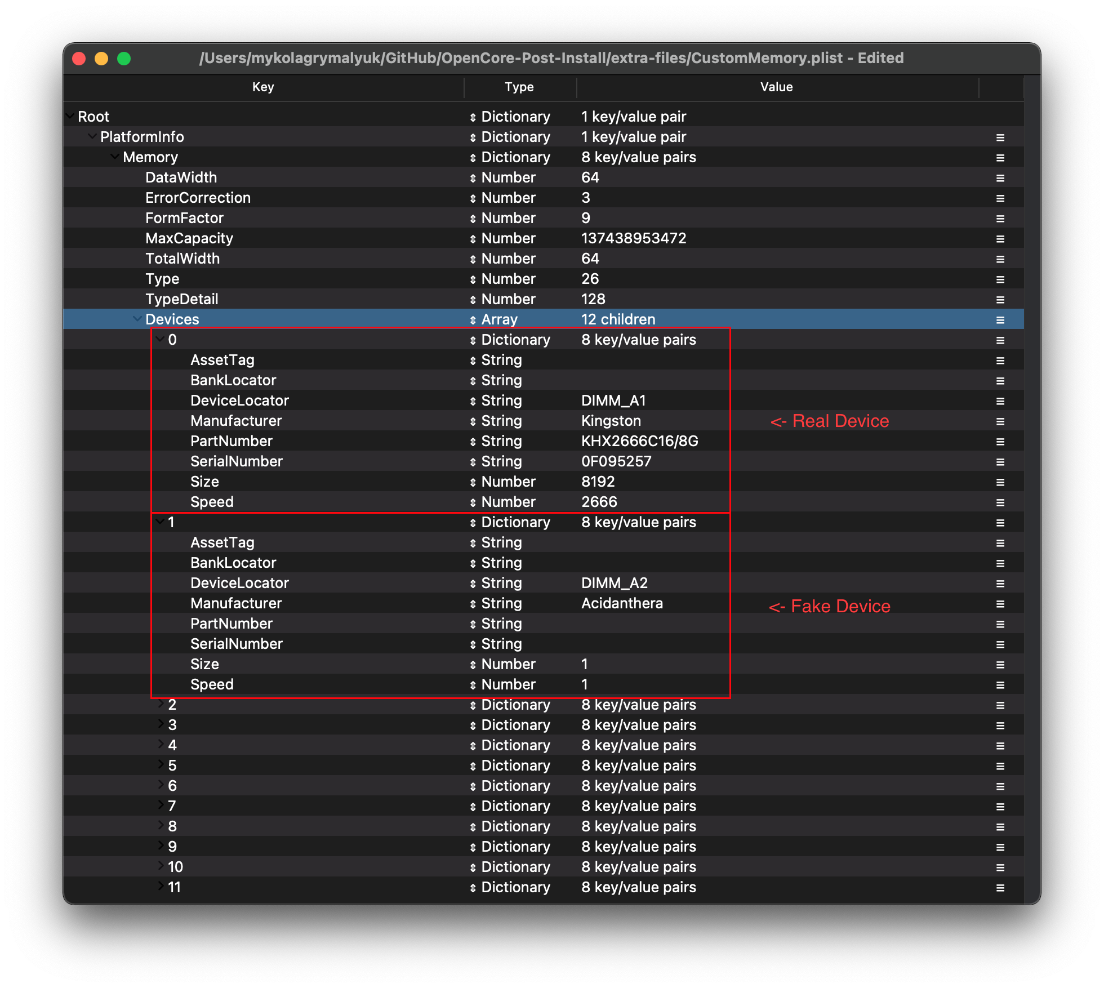1104x988 pixels.
Task: Select the Acidanthera manufacturer value
Action: click(622, 604)
